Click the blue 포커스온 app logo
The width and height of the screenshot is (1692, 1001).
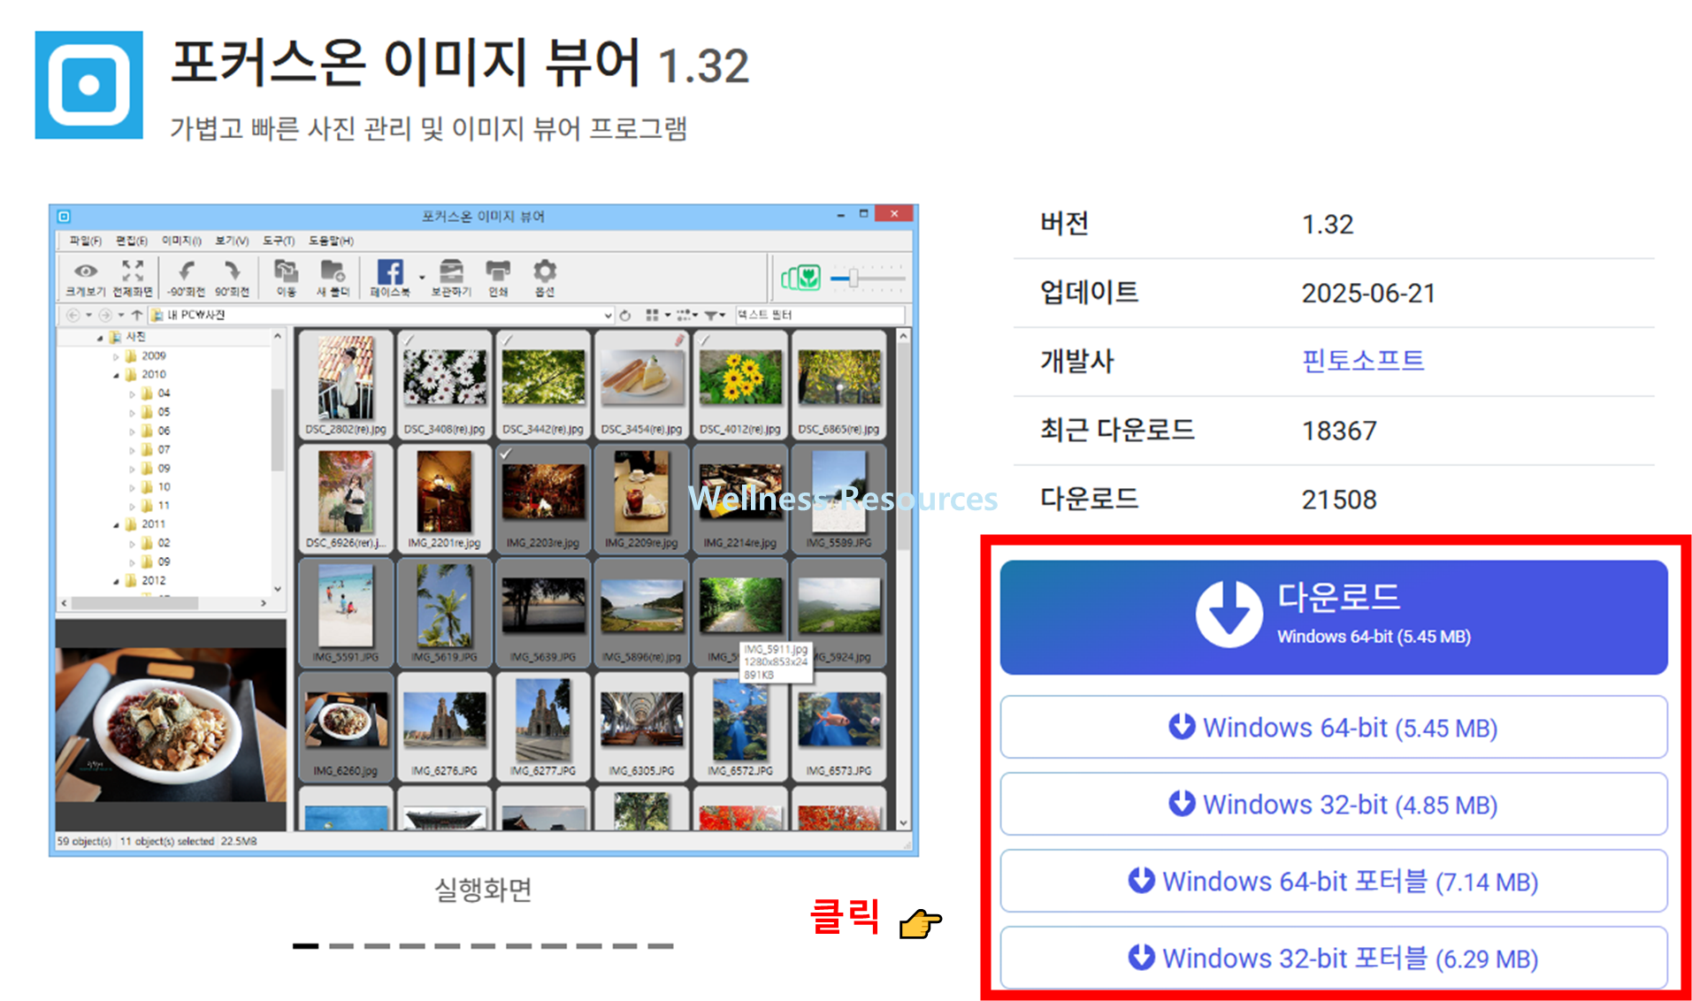[x=88, y=85]
